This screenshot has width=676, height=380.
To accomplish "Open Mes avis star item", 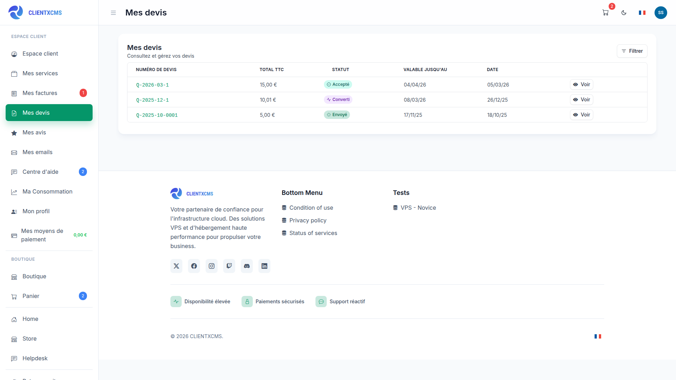I will click(49, 132).
